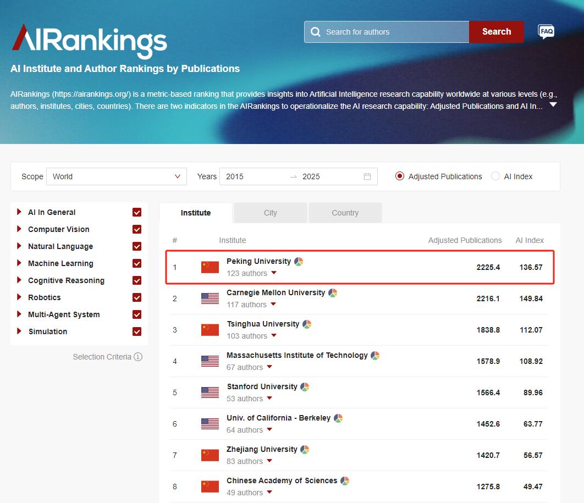Click US flag beside Stanford University
The image size is (584, 503).
click(210, 392)
